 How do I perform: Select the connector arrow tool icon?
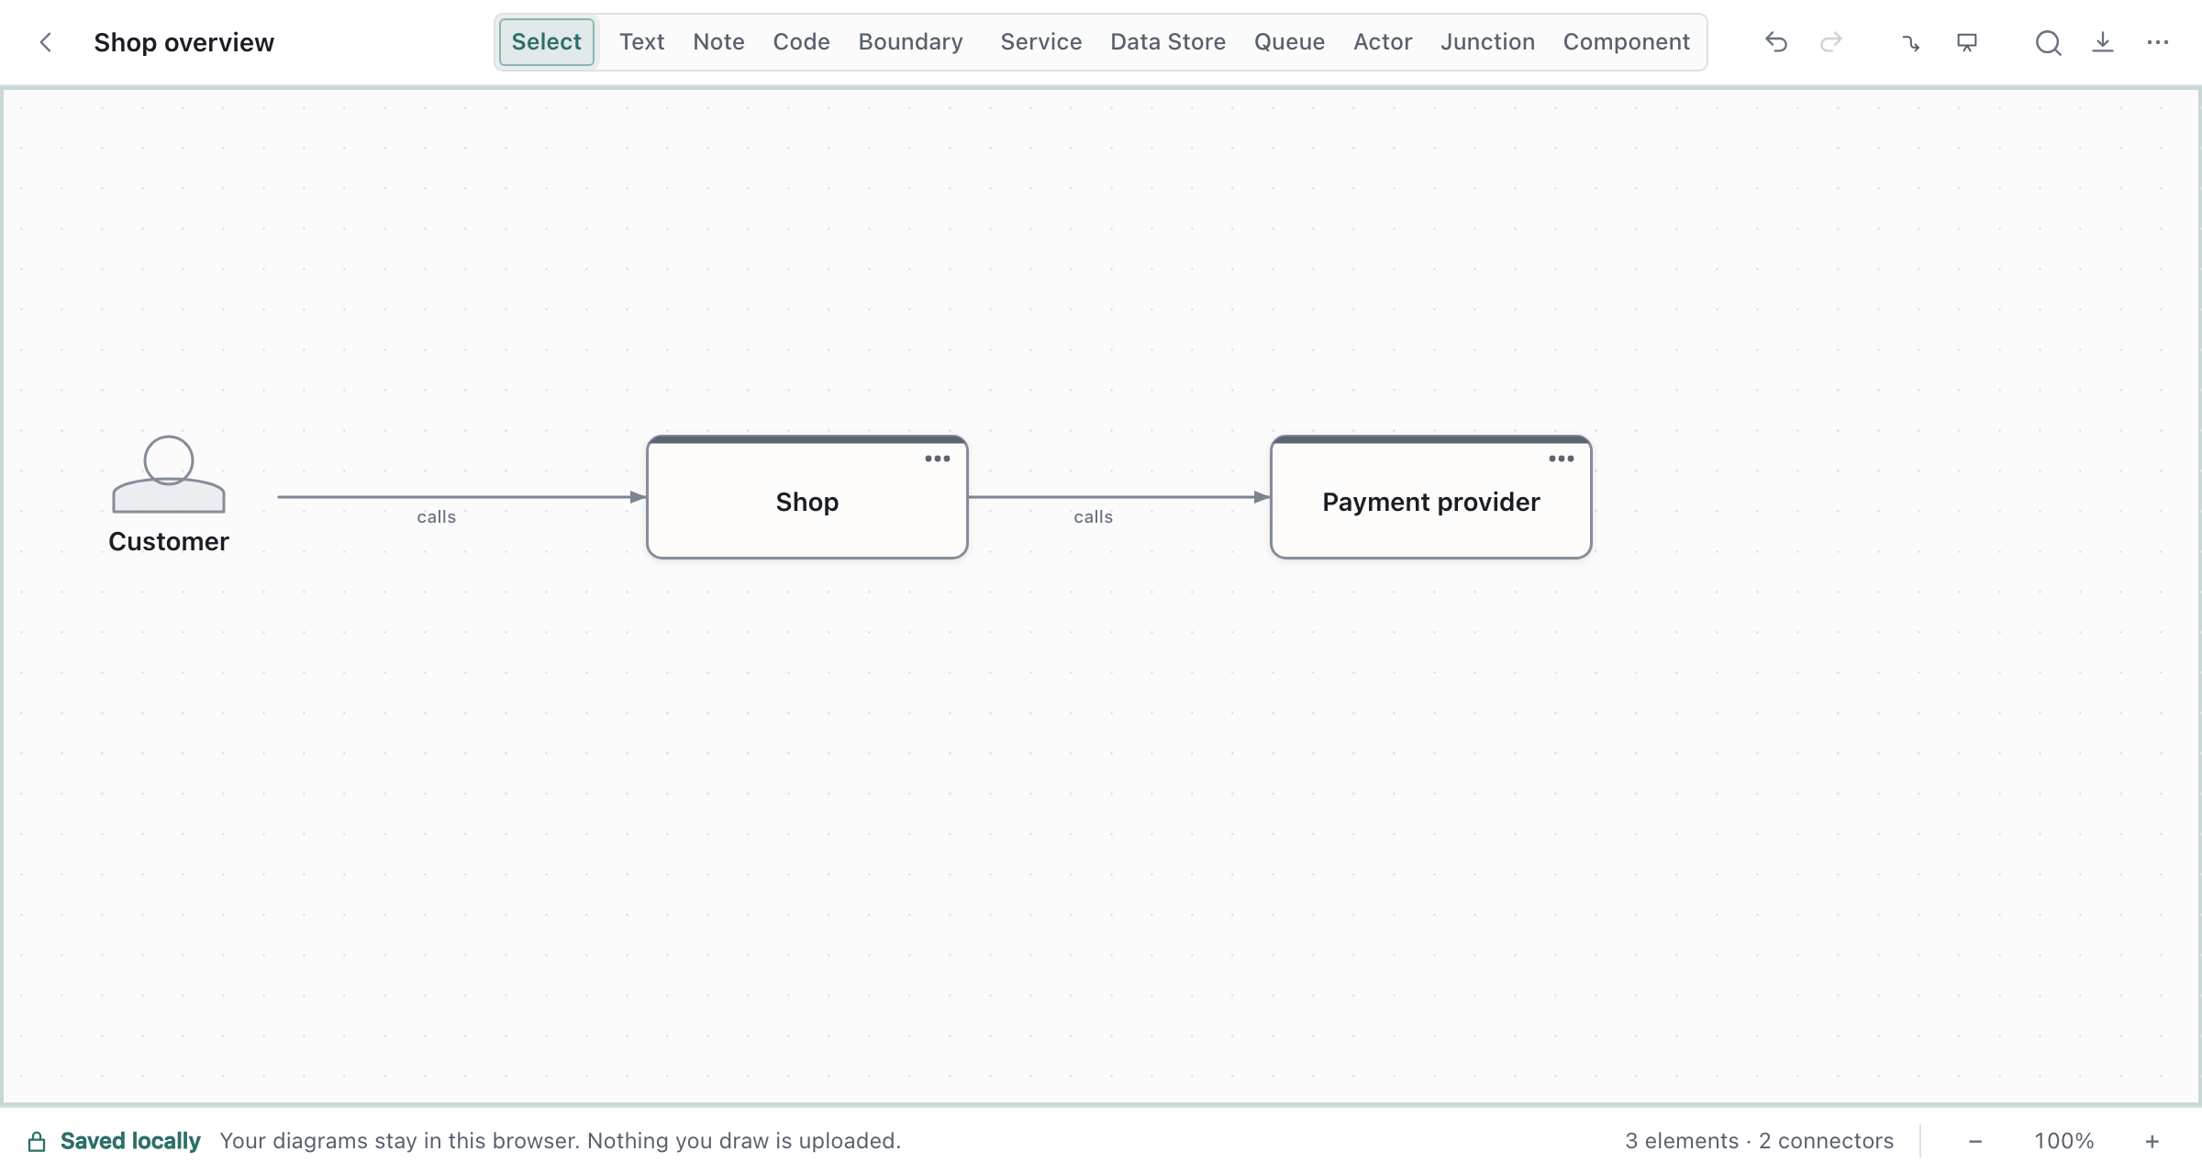pos(1911,42)
